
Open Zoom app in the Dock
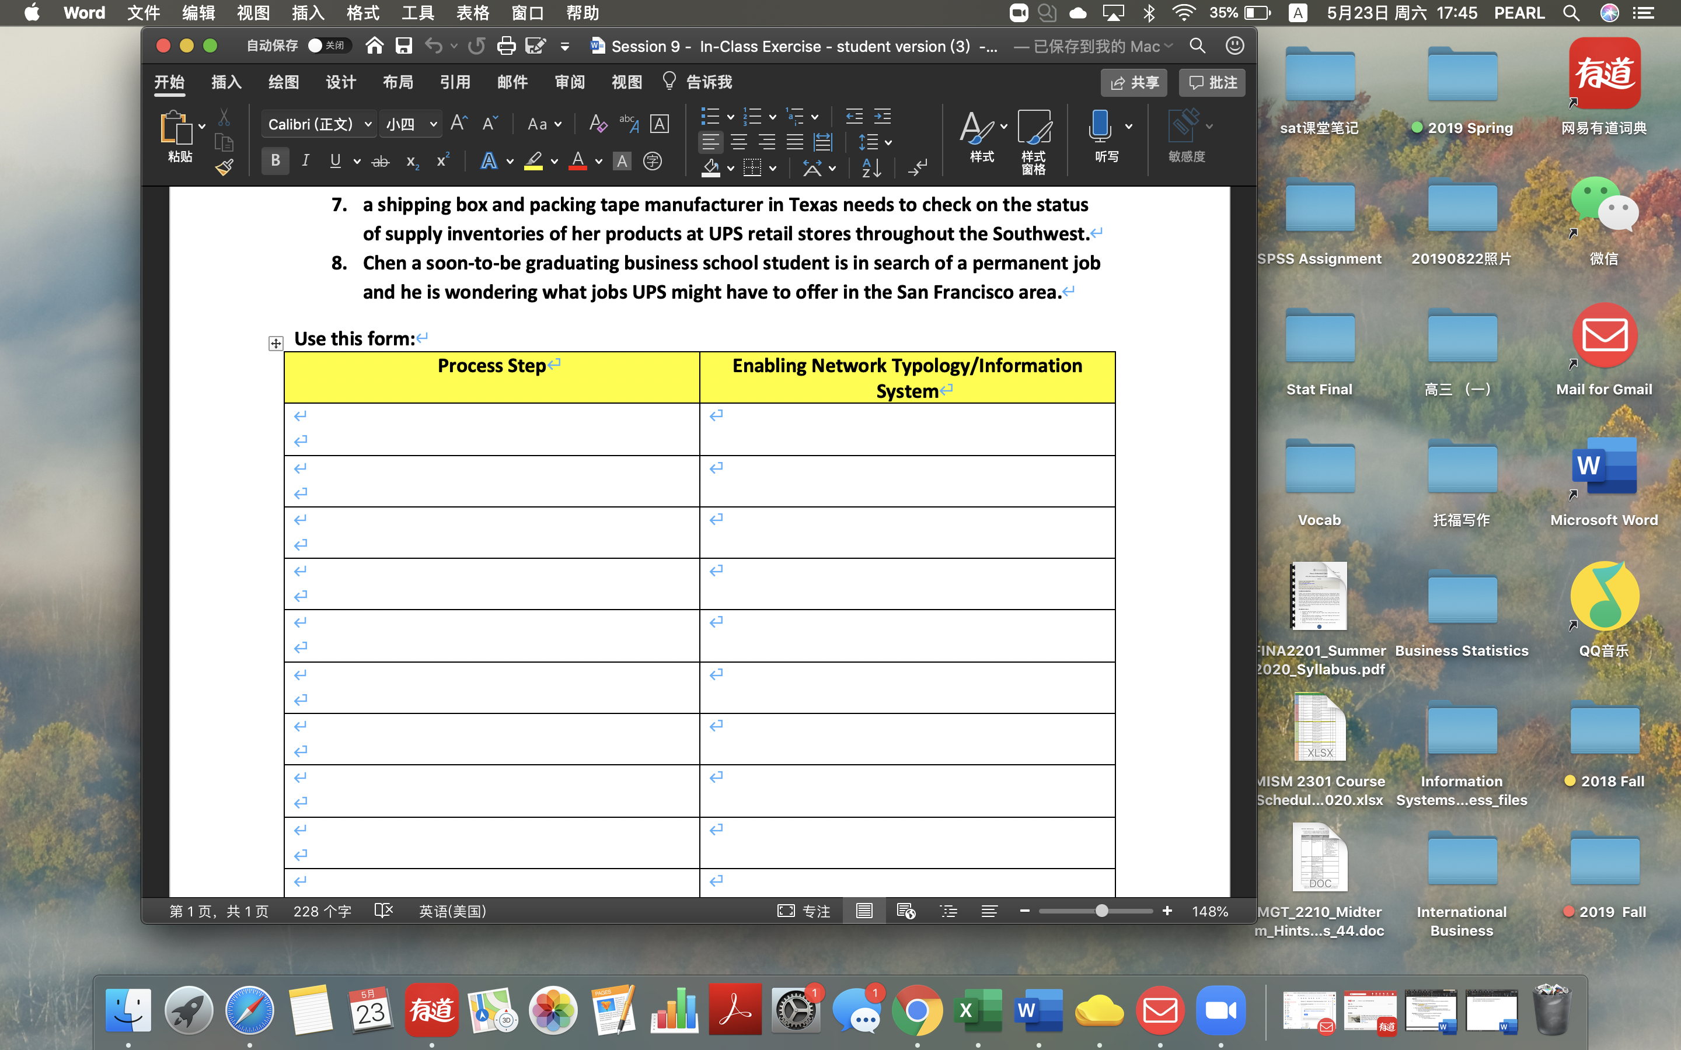click(1220, 1011)
